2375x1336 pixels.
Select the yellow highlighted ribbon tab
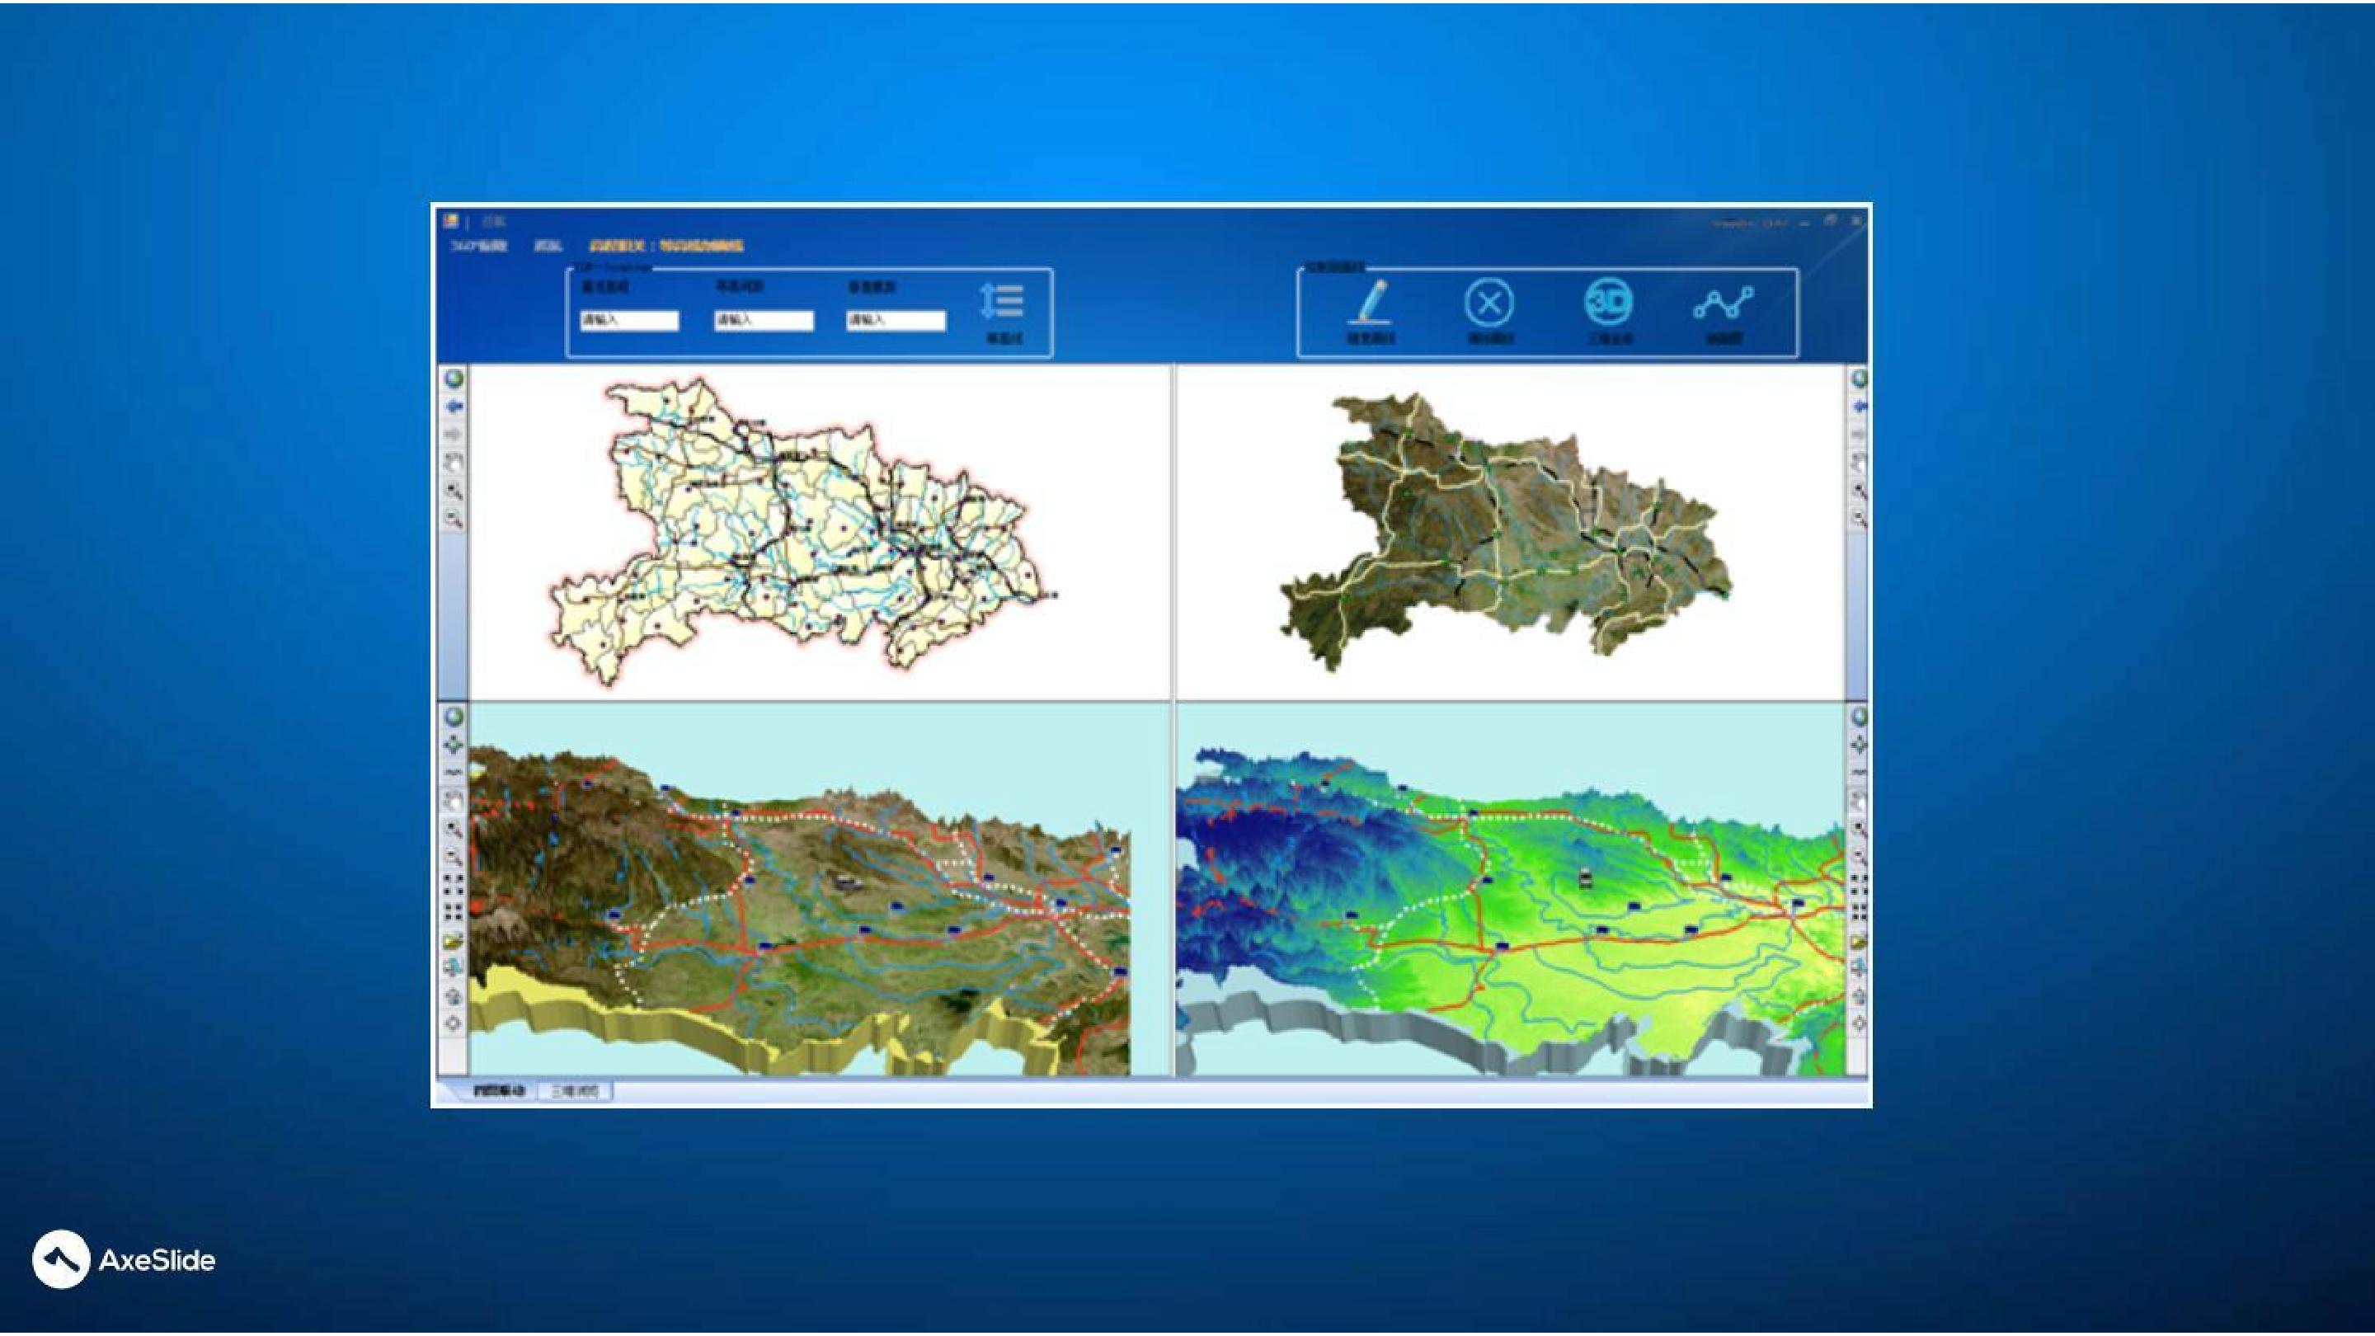click(x=666, y=247)
